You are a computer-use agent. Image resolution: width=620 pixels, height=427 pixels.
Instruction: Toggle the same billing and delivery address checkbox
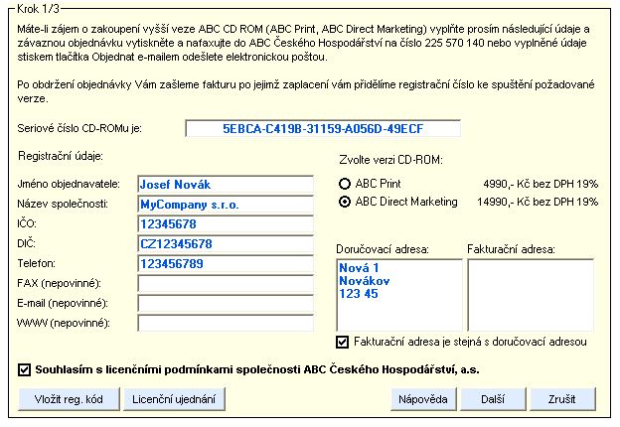click(x=343, y=342)
